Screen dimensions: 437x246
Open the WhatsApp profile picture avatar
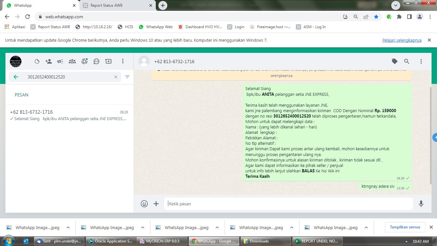(16, 61)
